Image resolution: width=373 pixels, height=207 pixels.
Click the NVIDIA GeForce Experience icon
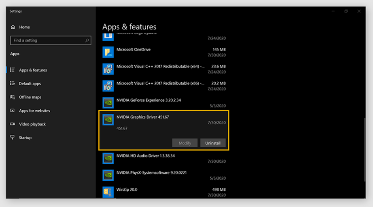pos(108,103)
